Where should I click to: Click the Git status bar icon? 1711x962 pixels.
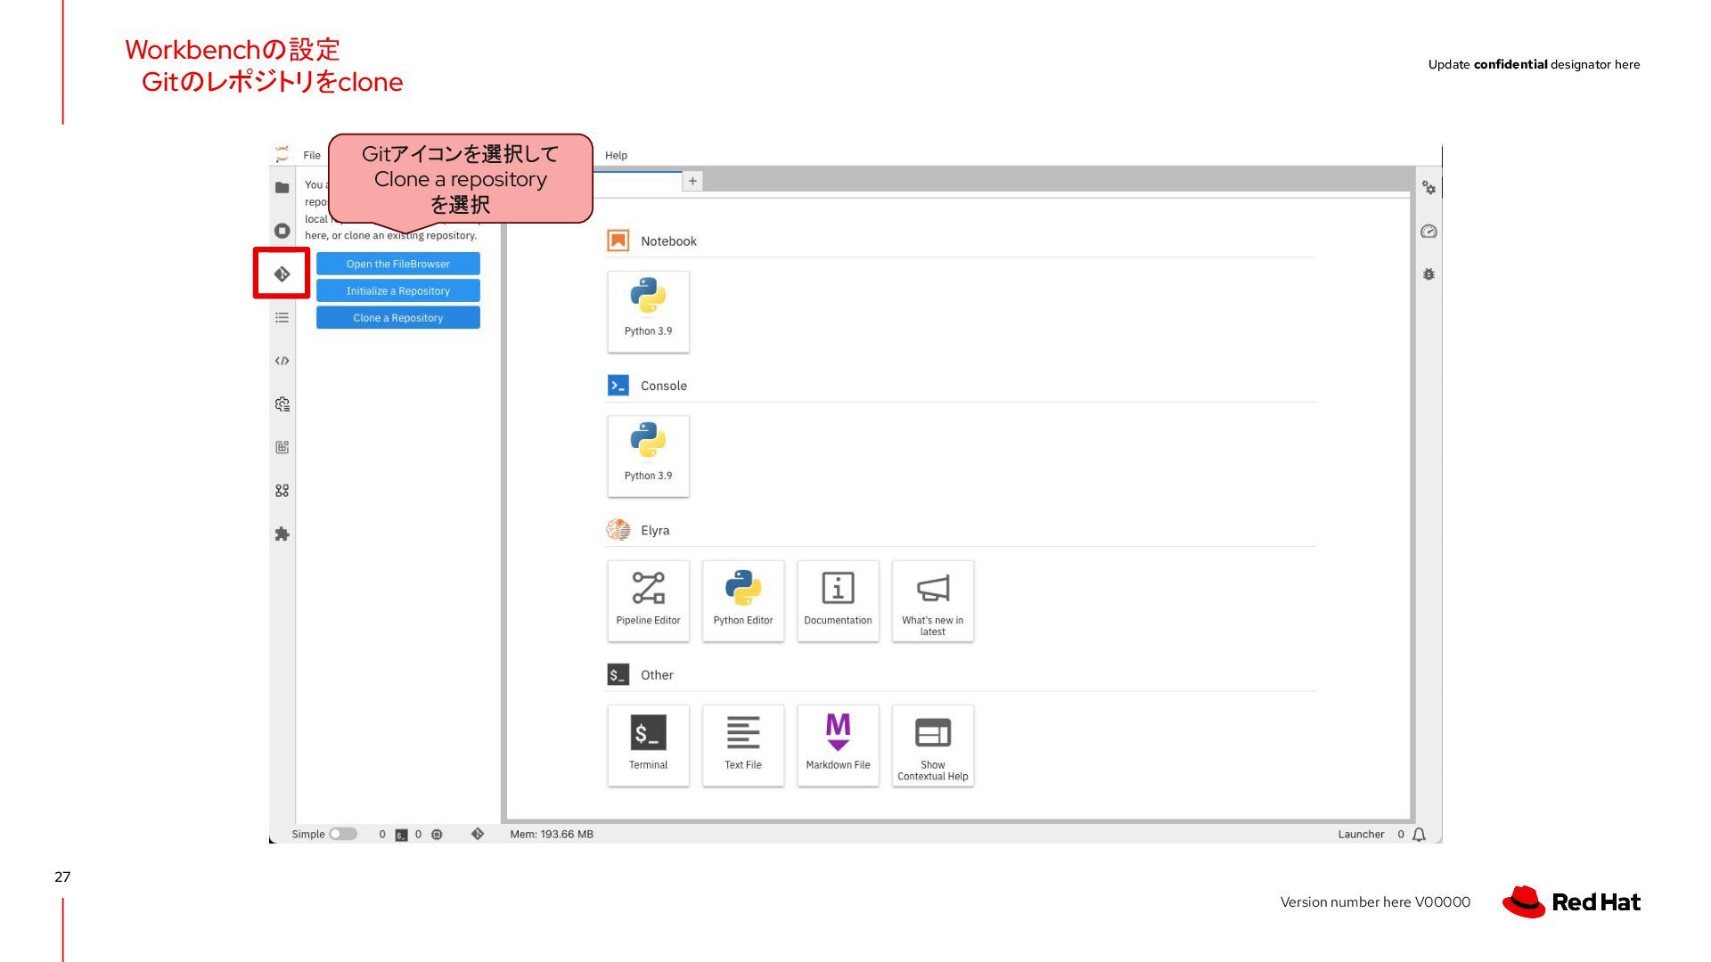click(478, 835)
